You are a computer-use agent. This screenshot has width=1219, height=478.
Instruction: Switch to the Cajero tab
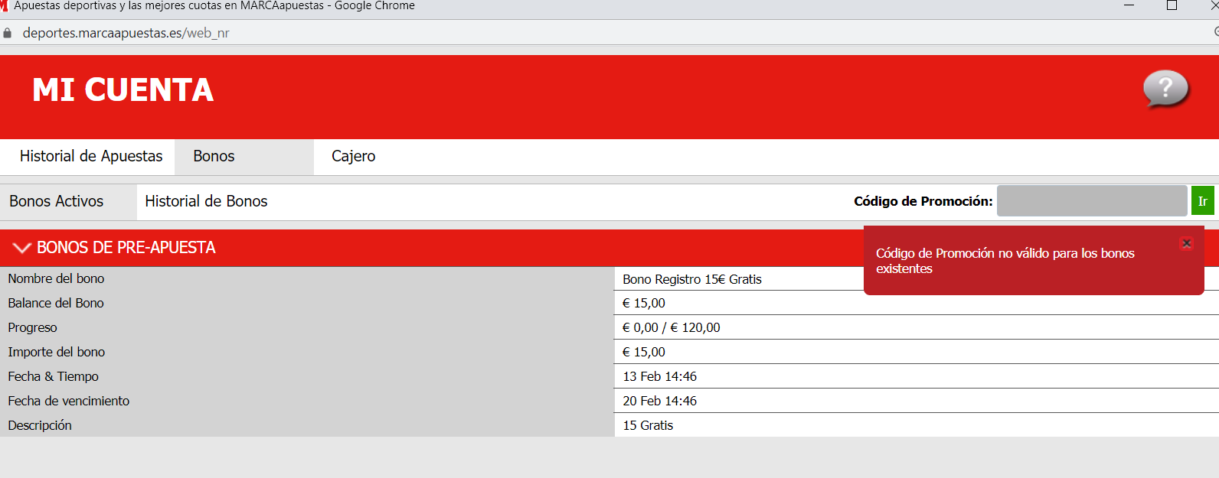pos(353,156)
